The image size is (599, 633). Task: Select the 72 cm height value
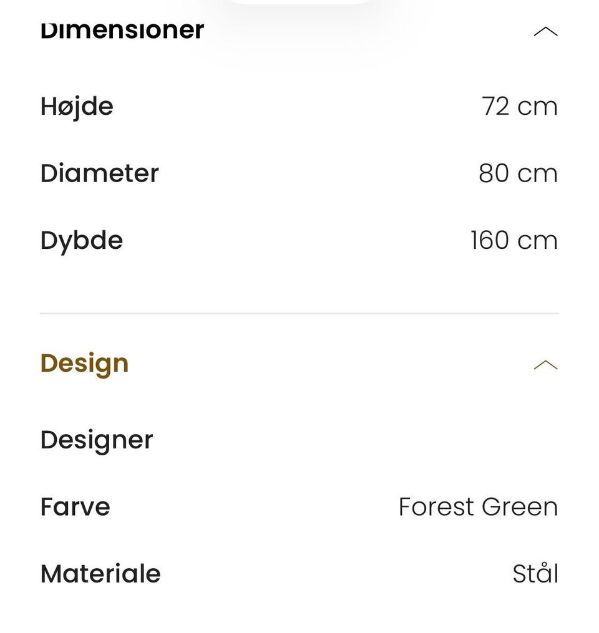click(519, 107)
